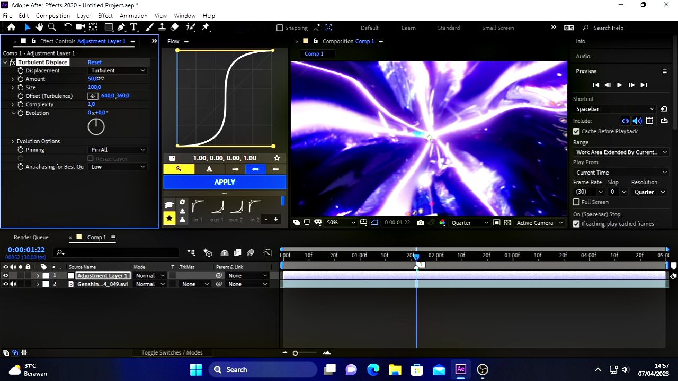The height and width of the screenshot is (381, 678).
Task: Open the Displacement type dropdown
Action: (118, 70)
